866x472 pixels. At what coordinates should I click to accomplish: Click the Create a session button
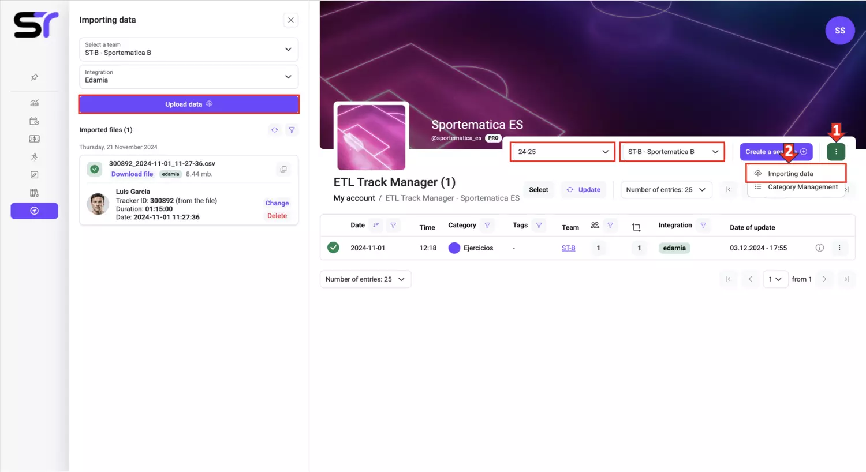776,152
